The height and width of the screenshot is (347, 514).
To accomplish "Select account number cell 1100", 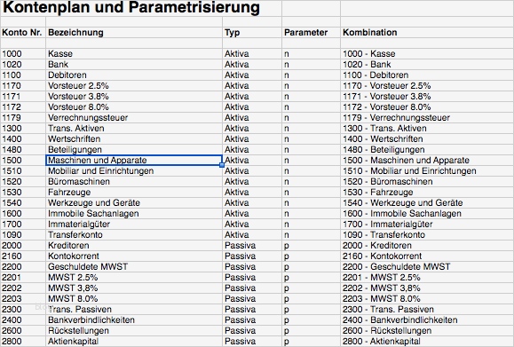I will [x=23, y=75].
